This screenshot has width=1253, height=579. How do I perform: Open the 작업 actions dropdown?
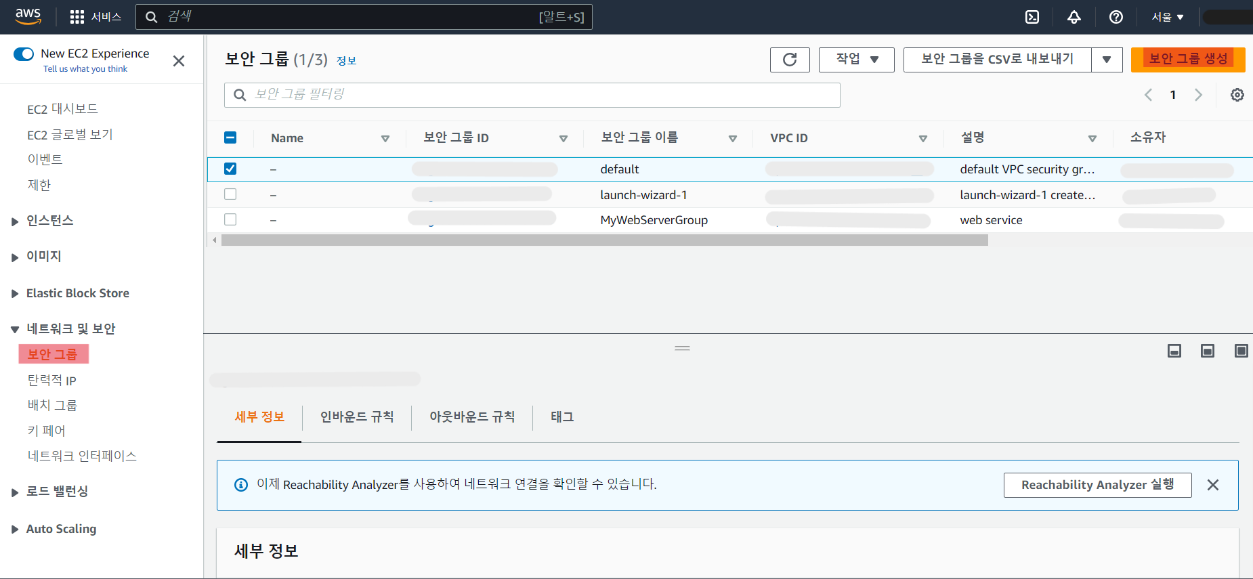[x=856, y=60]
